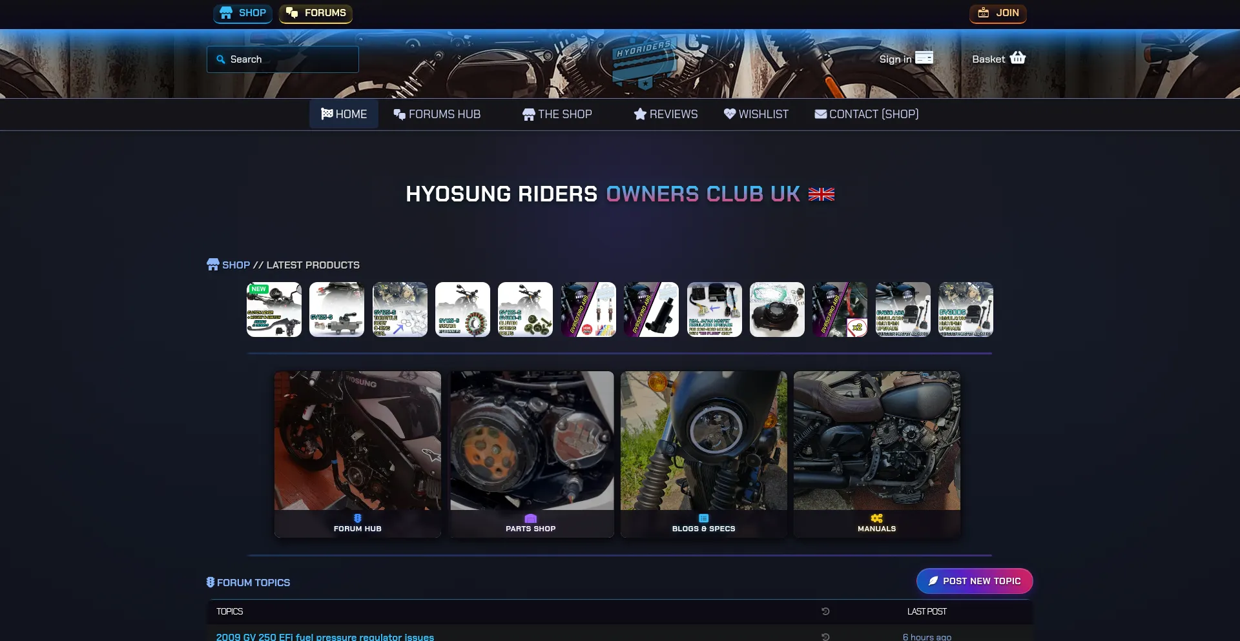Open the GV125-S throttle body O-ring seal thumbnail

pyautogui.click(x=400, y=309)
